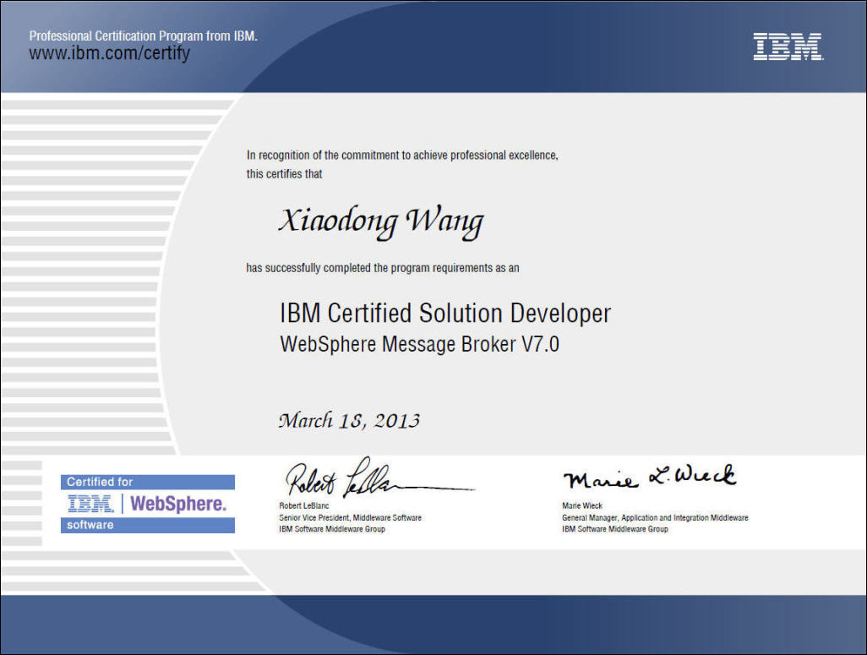
Task: Open the www.ibm.com/certify link
Action: (x=110, y=53)
